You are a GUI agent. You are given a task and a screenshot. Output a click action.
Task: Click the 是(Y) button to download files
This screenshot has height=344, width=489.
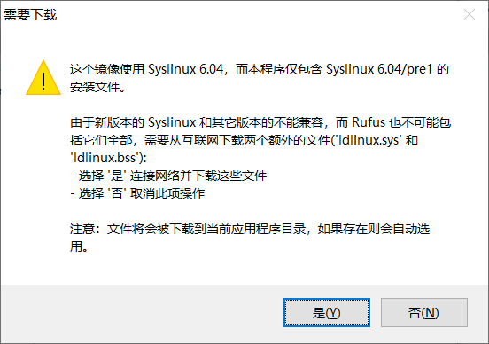(x=327, y=312)
